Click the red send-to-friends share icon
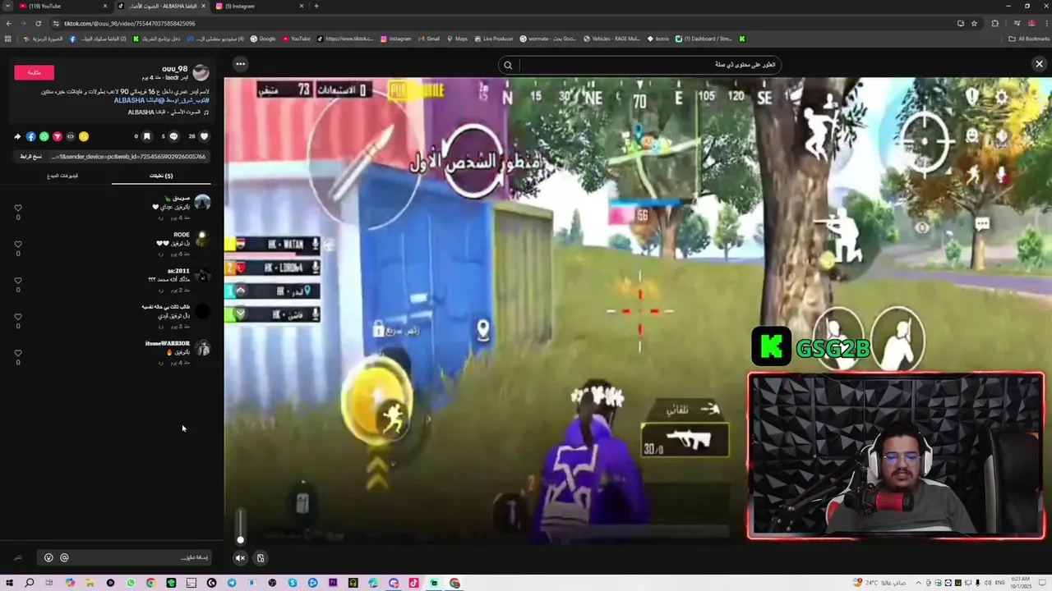The image size is (1052, 591). 58,136
